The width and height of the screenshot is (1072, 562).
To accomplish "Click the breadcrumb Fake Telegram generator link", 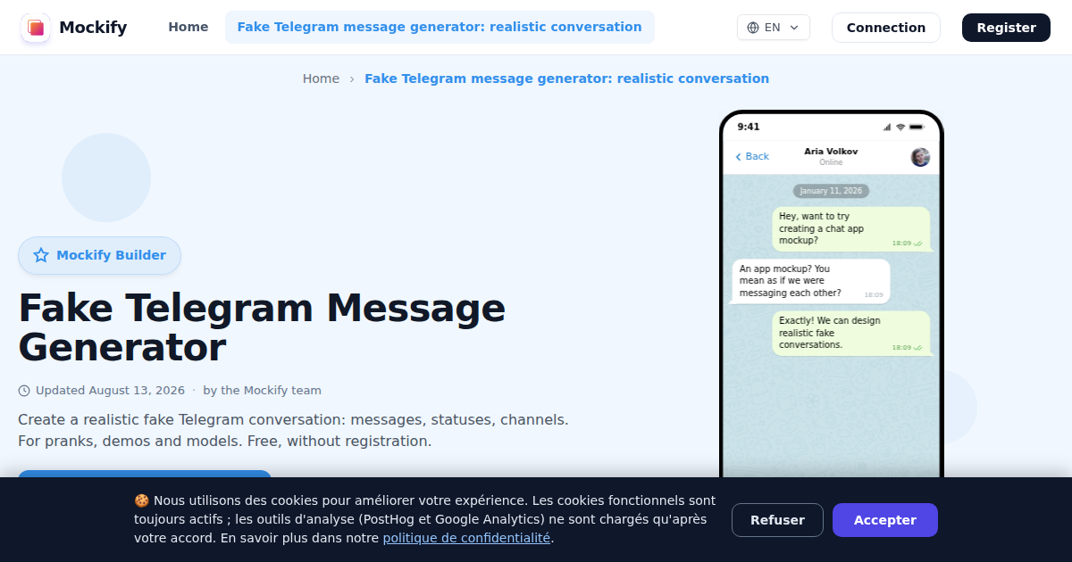I will pos(566,79).
